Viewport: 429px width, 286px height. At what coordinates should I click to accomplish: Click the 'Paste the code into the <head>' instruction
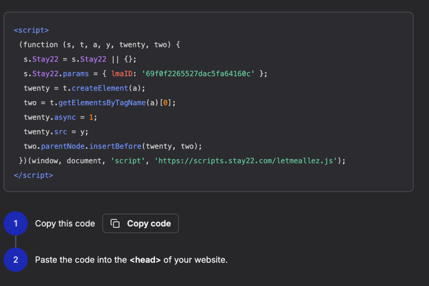(131, 260)
